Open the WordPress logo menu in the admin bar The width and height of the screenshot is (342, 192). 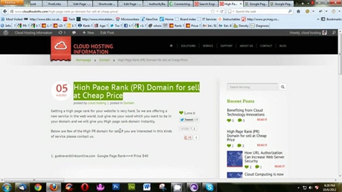click(6, 33)
